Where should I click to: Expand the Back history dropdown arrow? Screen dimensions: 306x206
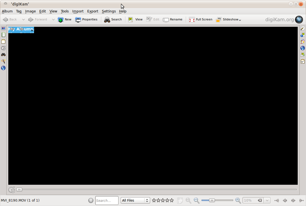point(23,20)
